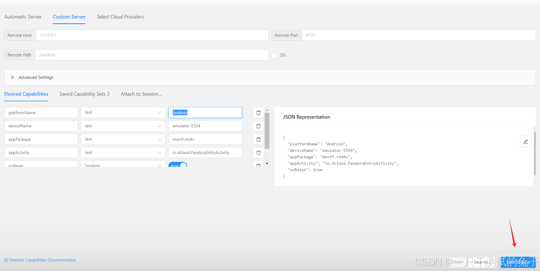Click the Remote Host input field

[x=152, y=35]
